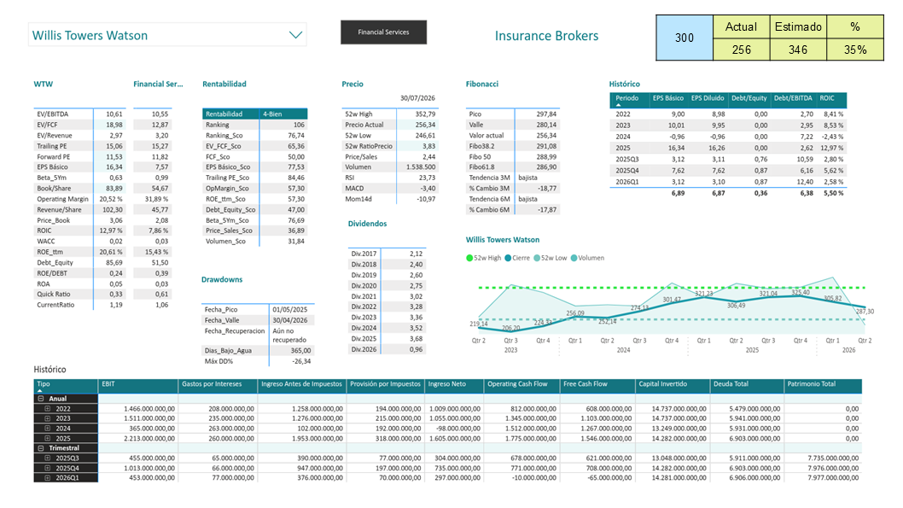Select the Operating Margin 20,52 % cell

coord(111,199)
